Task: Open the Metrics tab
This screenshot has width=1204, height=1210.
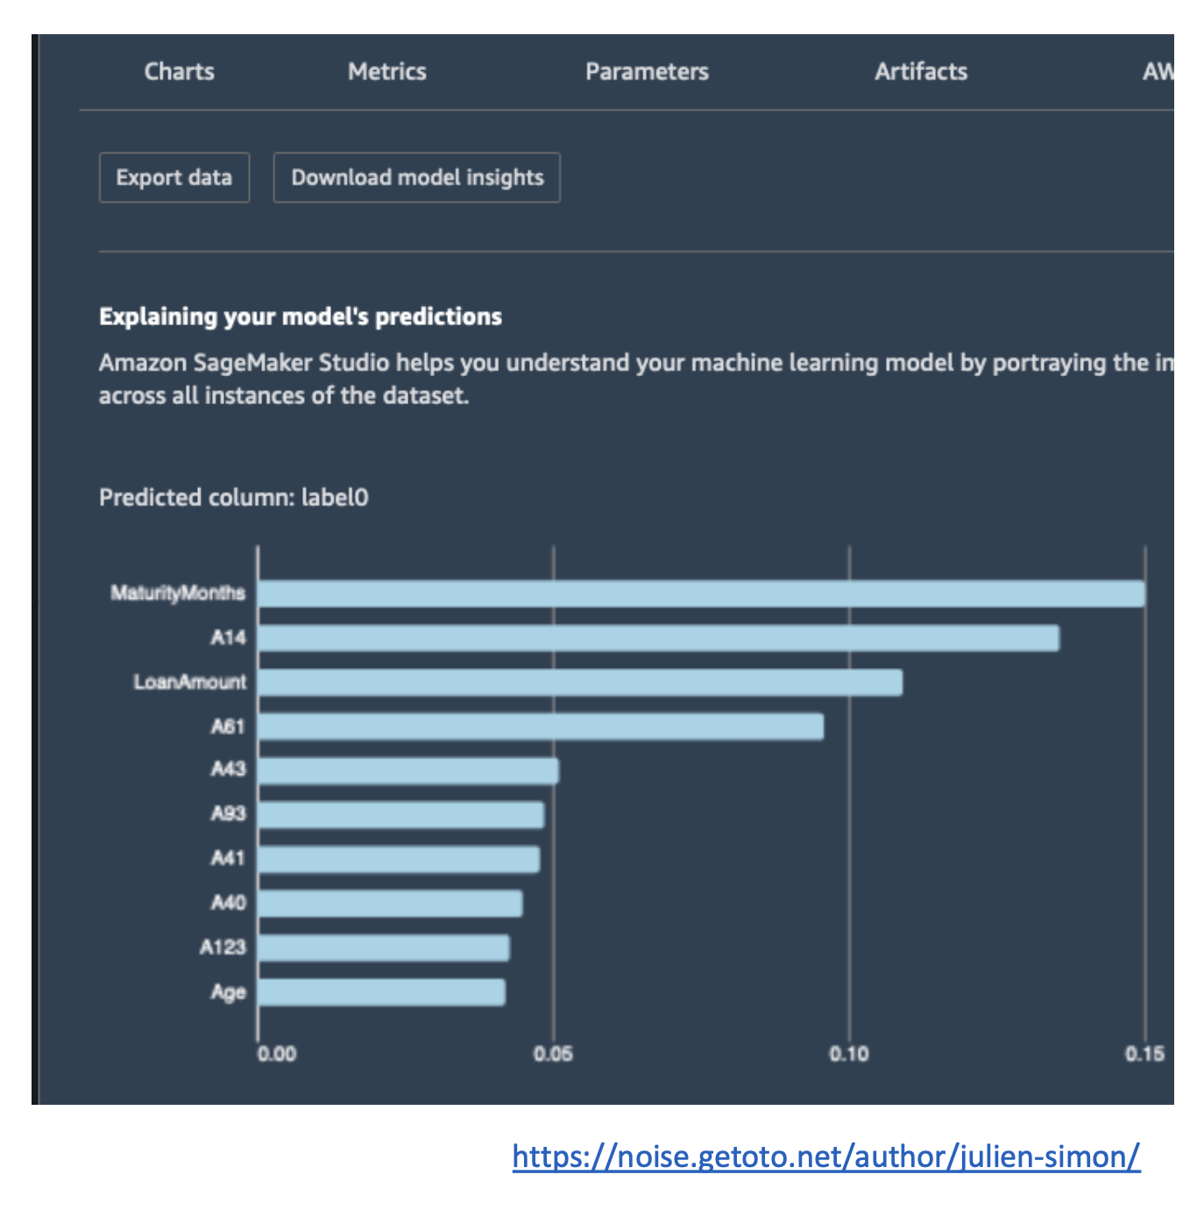Action: [386, 72]
